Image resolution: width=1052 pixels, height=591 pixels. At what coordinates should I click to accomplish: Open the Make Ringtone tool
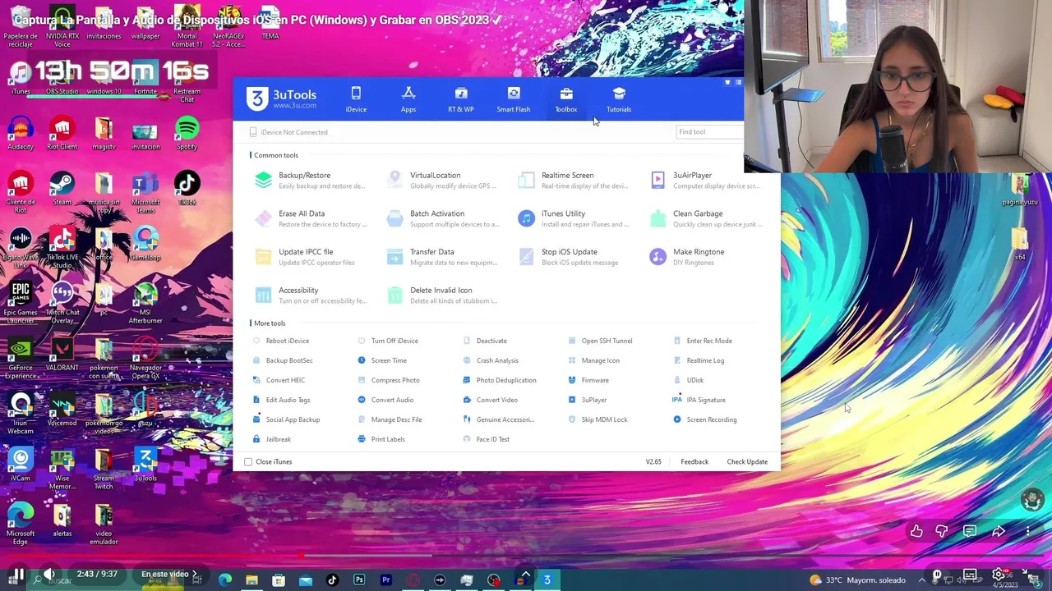click(687, 257)
